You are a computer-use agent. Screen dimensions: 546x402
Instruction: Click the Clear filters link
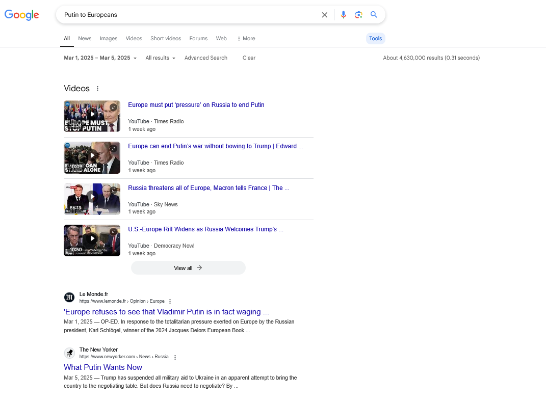(x=249, y=58)
